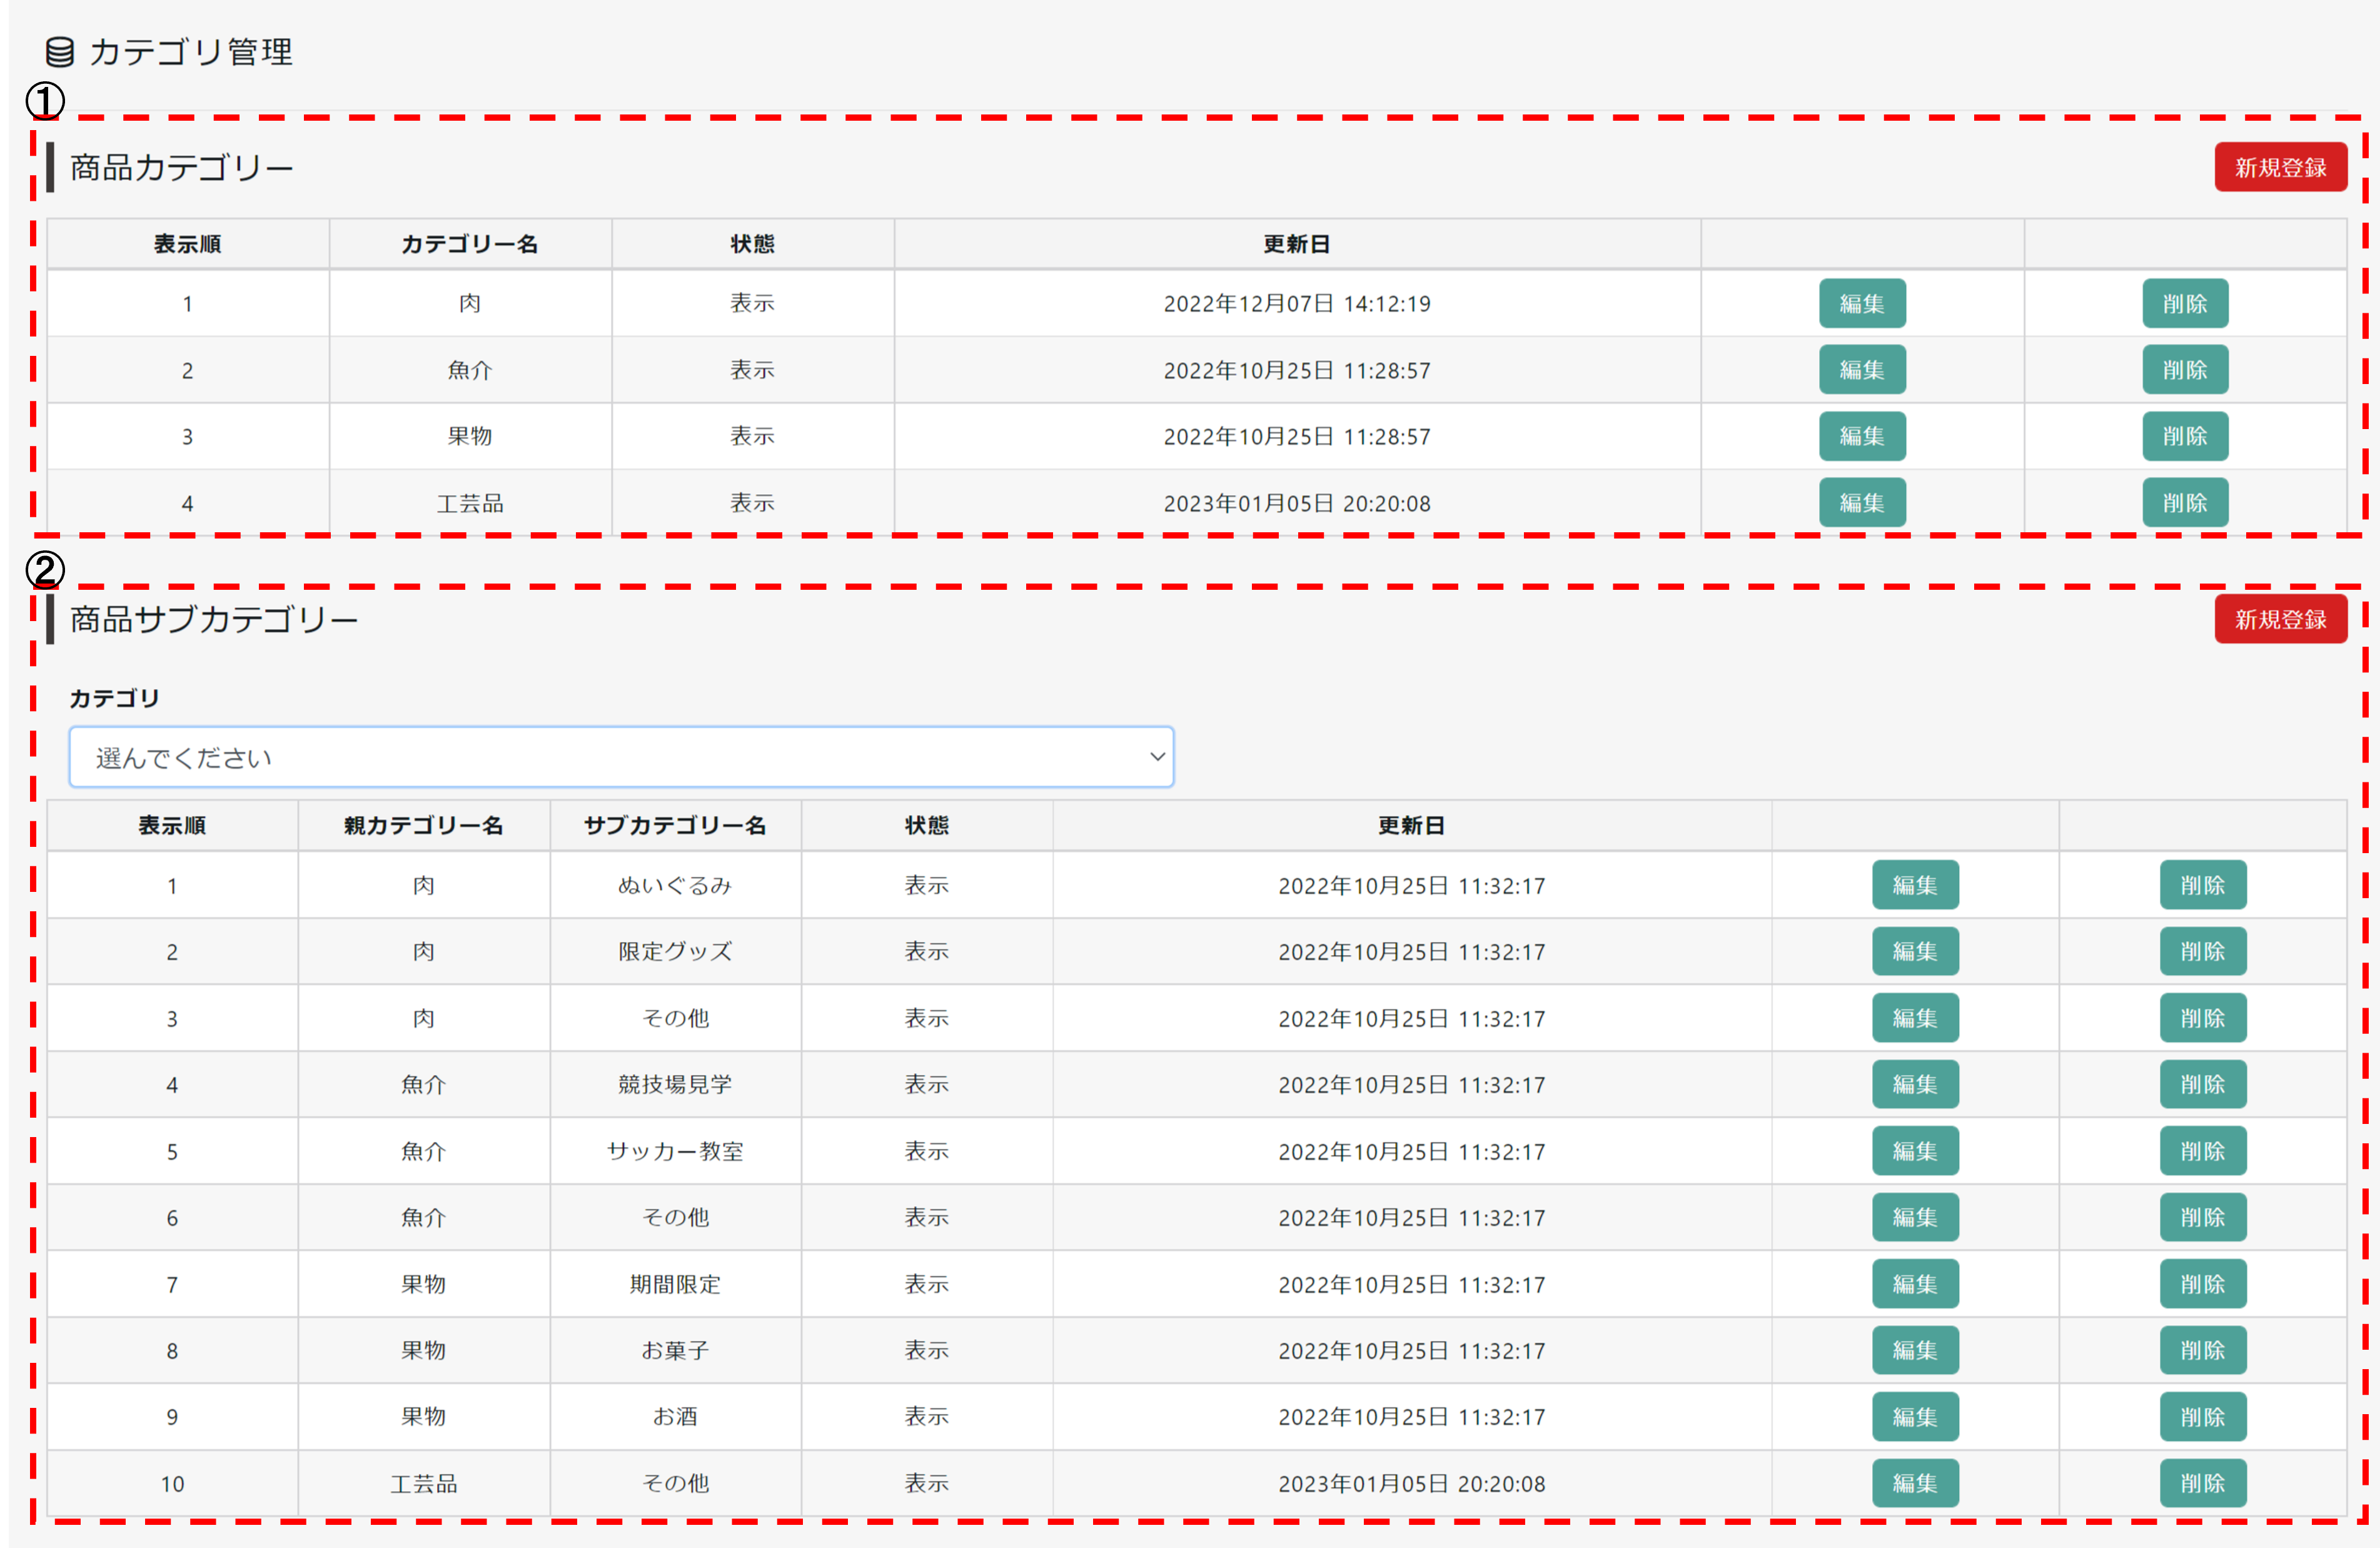Click the サブカテゴリー名 column header

[x=675, y=825]
